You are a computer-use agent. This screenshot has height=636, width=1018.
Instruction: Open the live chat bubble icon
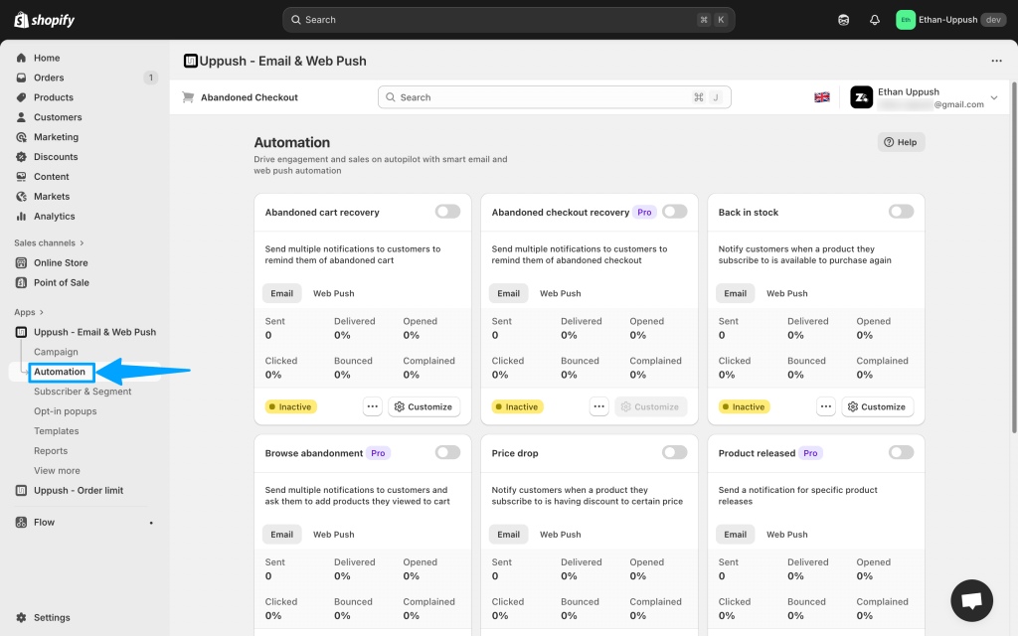[x=971, y=600]
